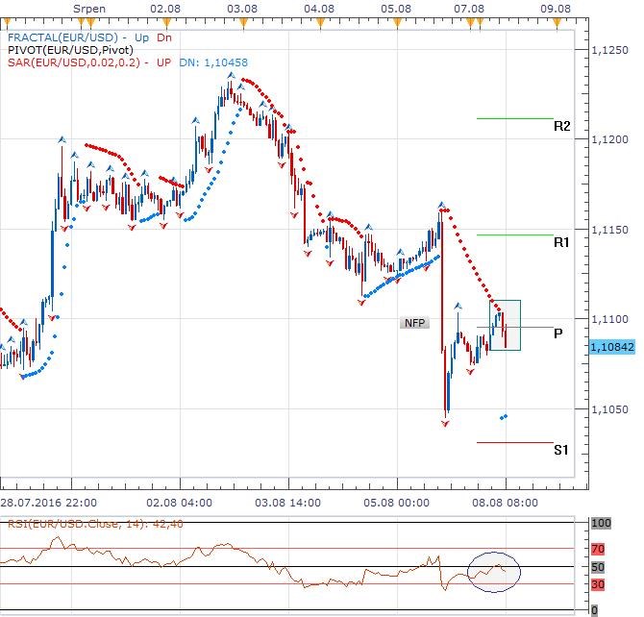644x617 pixels.
Task: Click the NFP event label
Action: click(x=414, y=323)
